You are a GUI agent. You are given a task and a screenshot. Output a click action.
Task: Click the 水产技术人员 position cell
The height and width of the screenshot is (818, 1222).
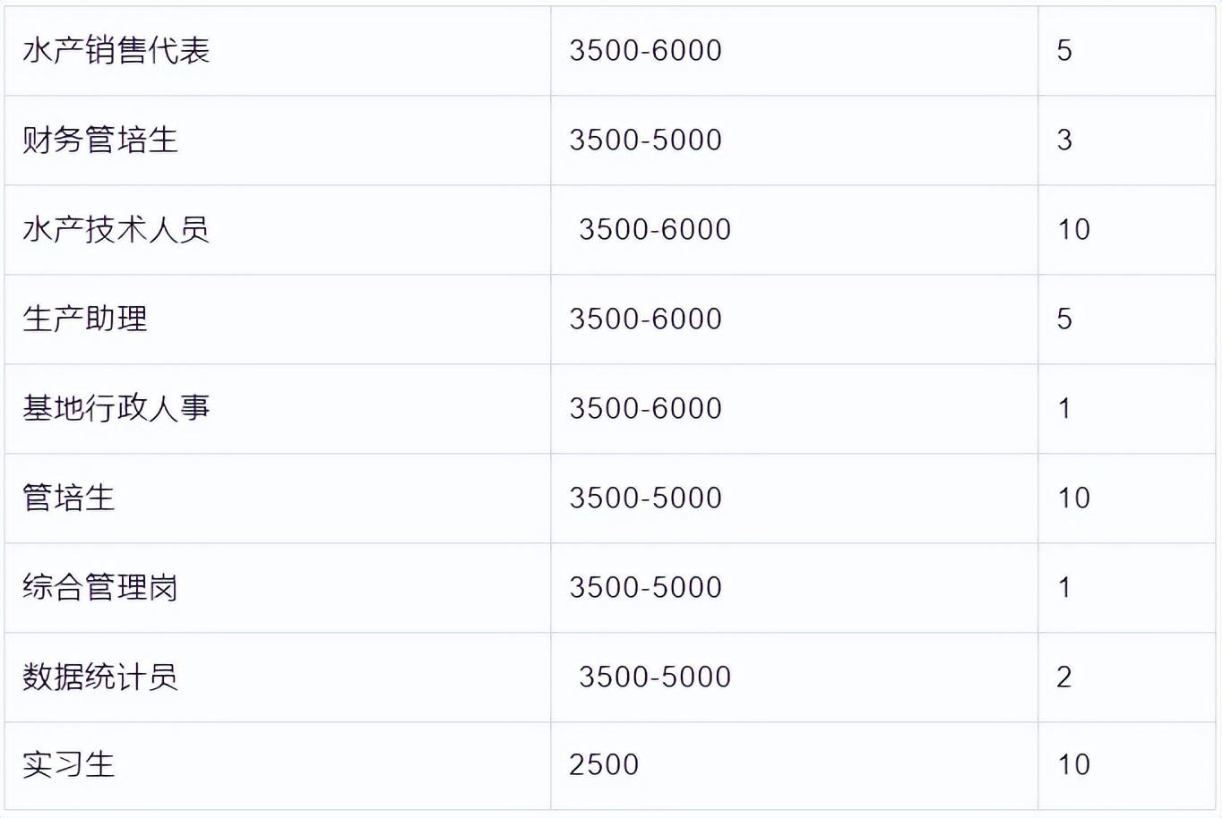pyautogui.click(x=116, y=230)
